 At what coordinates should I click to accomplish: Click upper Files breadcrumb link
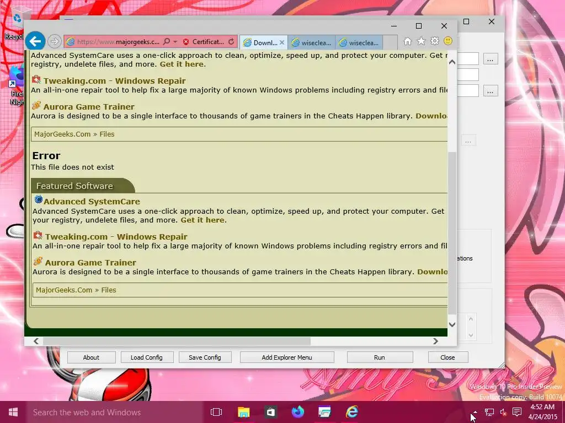[x=107, y=134]
